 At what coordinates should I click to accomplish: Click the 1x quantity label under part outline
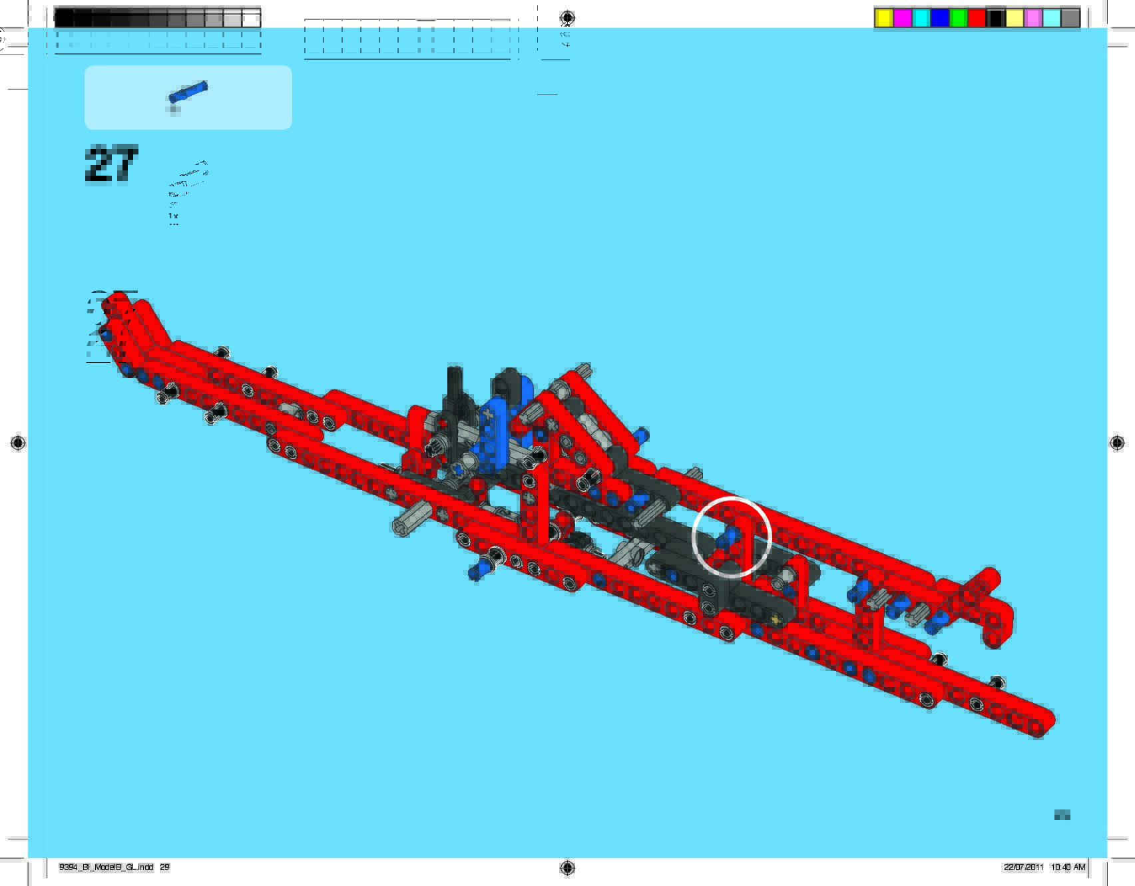pos(173,216)
